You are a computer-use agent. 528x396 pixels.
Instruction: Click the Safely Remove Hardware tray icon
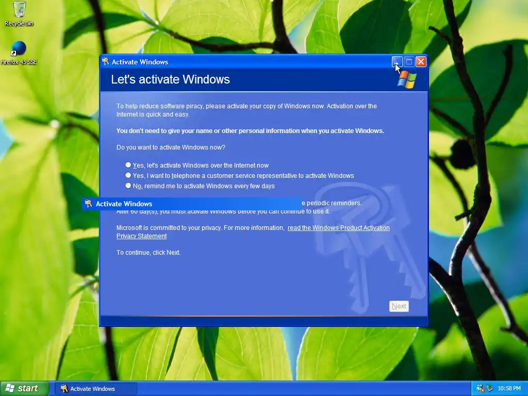pos(490,388)
